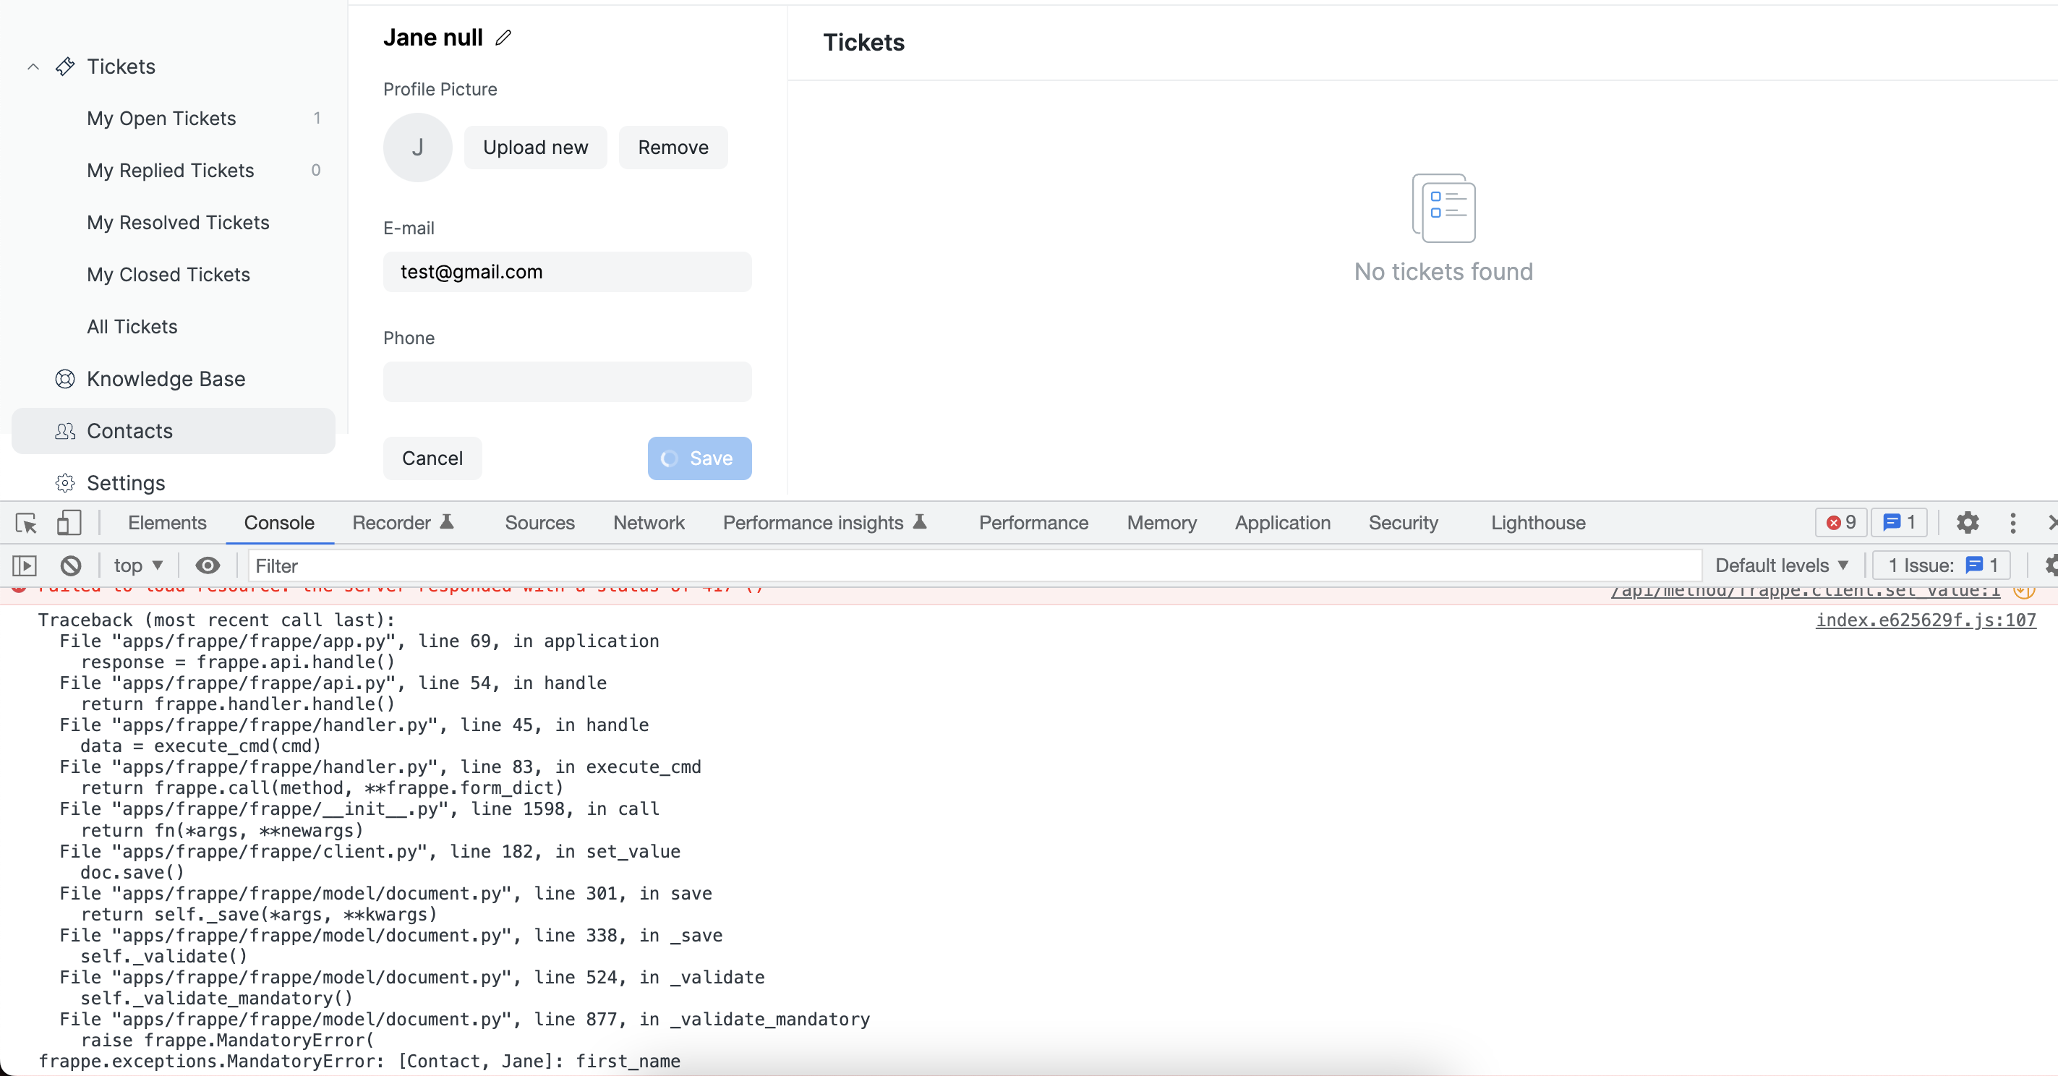Click the red error count badge showing 9
Image resolution: width=2058 pixels, height=1076 pixels.
click(x=1840, y=522)
